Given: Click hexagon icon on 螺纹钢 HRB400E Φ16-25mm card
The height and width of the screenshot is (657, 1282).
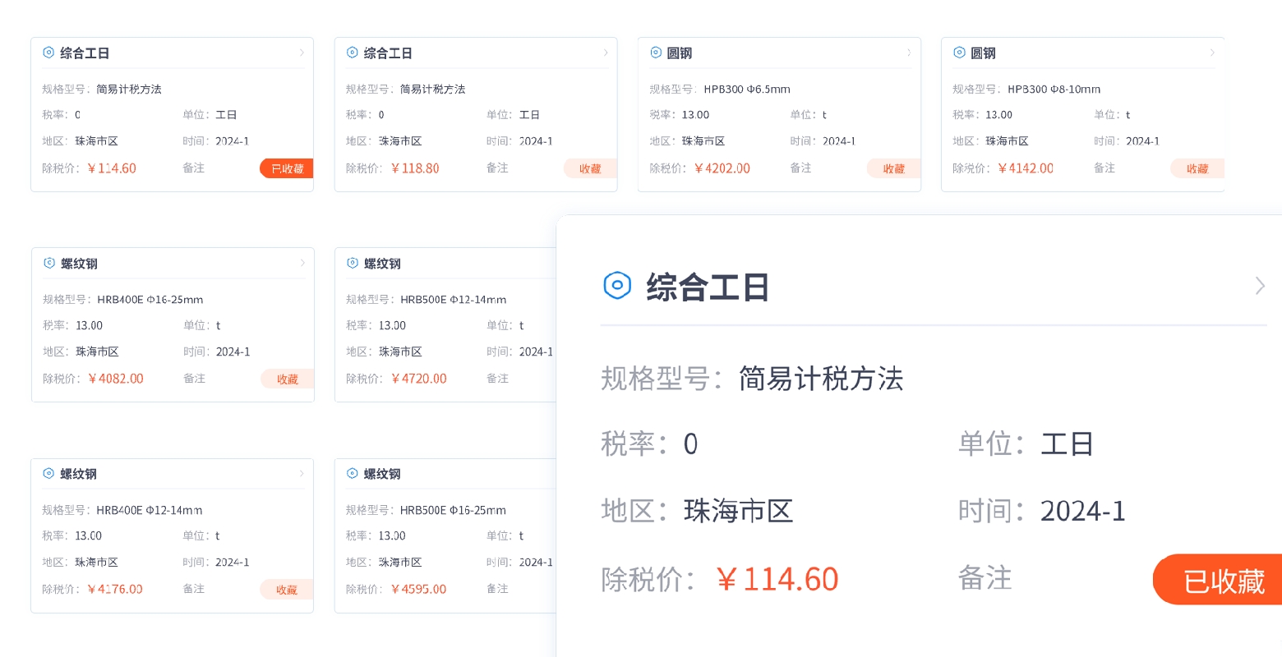Looking at the screenshot, I should pos(49,263).
